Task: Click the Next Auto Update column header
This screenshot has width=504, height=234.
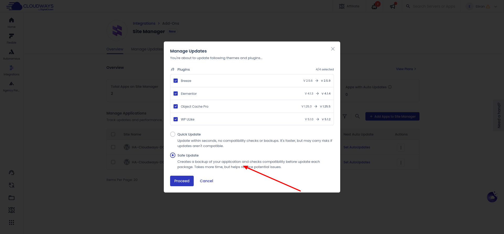Action: pos(358,134)
